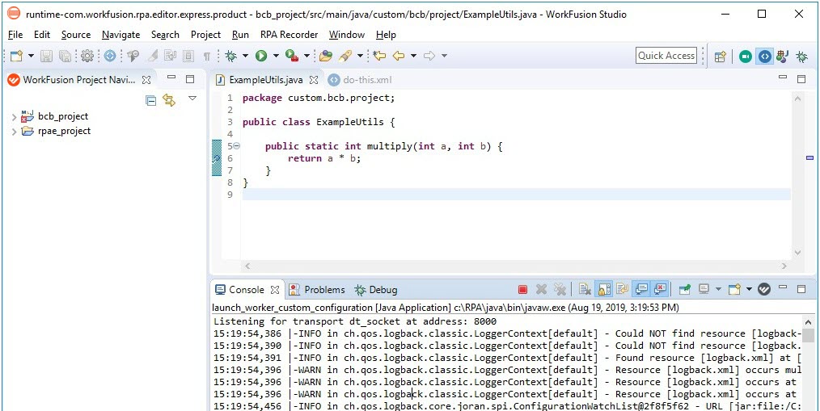Click the Debug bug icon in main toolbar
Screen dimensions: 820x411
click(x=230, y=56)
